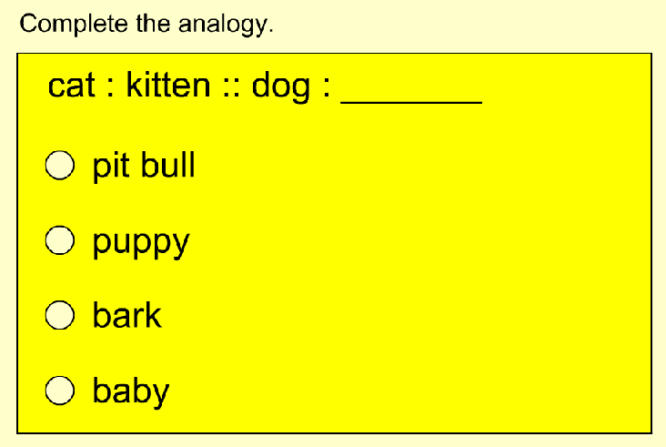Click the 'pit bull' answer text
This screenshot has width=666, height=447.
[144, 165]
